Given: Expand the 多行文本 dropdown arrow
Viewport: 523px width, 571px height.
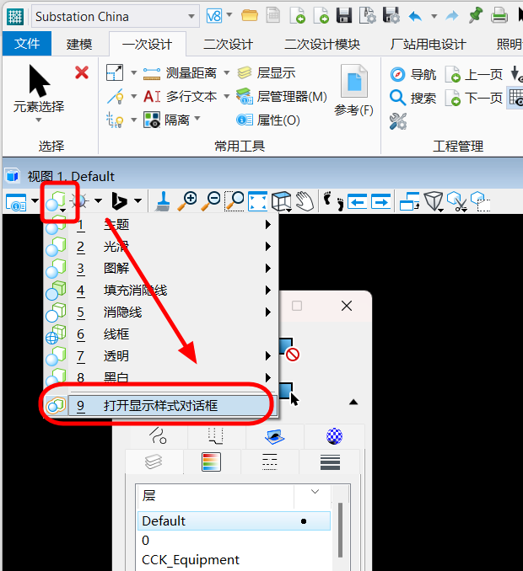Looking at the screenshot, I should (x=226, y=96).
